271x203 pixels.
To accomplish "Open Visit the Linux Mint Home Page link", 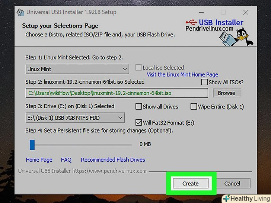I will 182,75.
